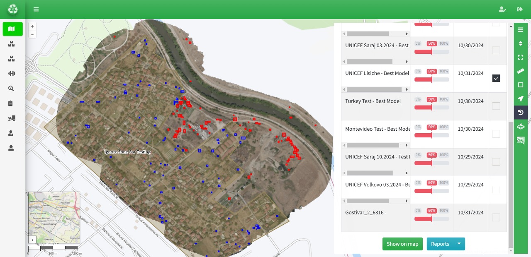Click the second boxes icon in sidebar
This screenshot has width=531, height=257.
coord(11,59)
